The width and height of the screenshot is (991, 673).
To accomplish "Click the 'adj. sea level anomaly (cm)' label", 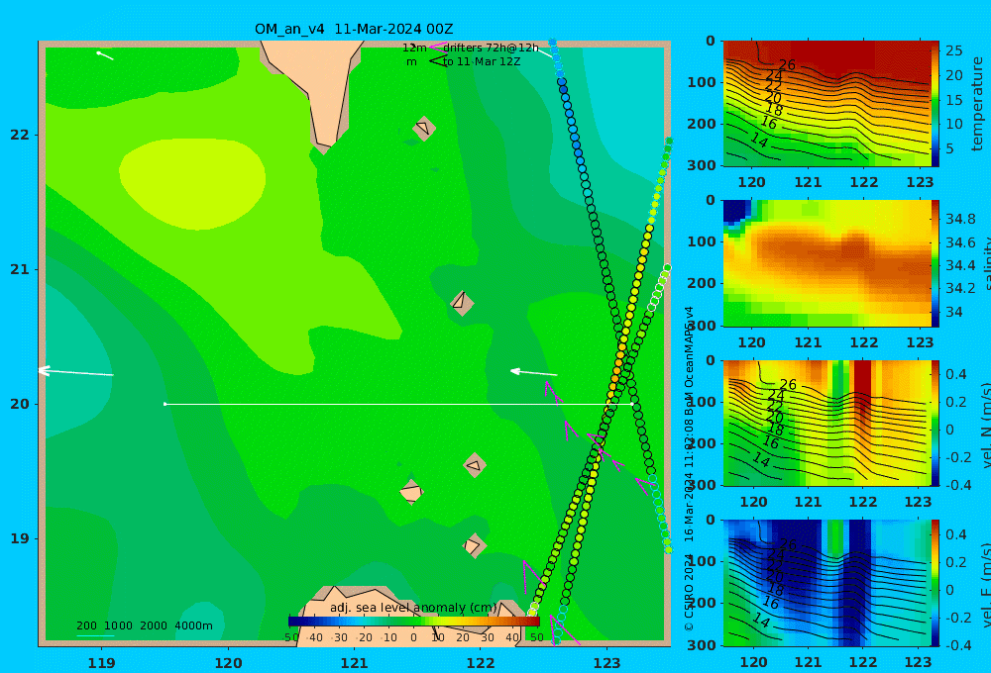I will pyautogui.click(x=413, y=608).
